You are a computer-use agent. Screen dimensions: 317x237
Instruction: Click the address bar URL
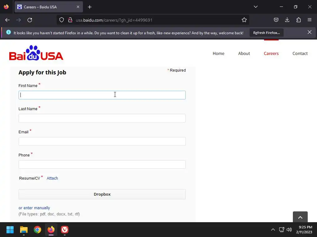coord(114,20)
